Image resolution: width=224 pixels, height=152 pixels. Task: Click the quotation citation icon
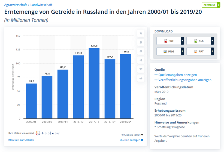[141, 69]
